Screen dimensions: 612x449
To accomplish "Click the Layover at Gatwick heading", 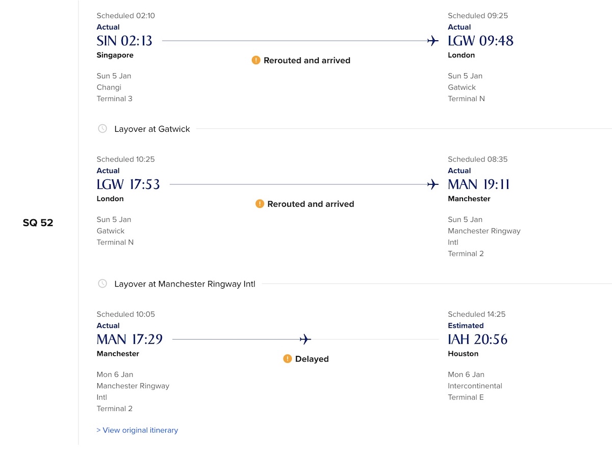I will pyautogui.click(x=152, y=129).
